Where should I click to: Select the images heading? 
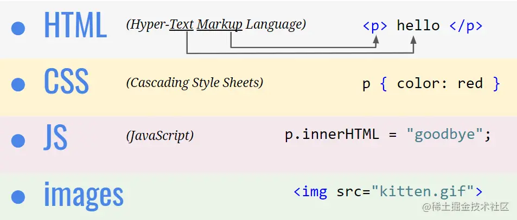84,194
